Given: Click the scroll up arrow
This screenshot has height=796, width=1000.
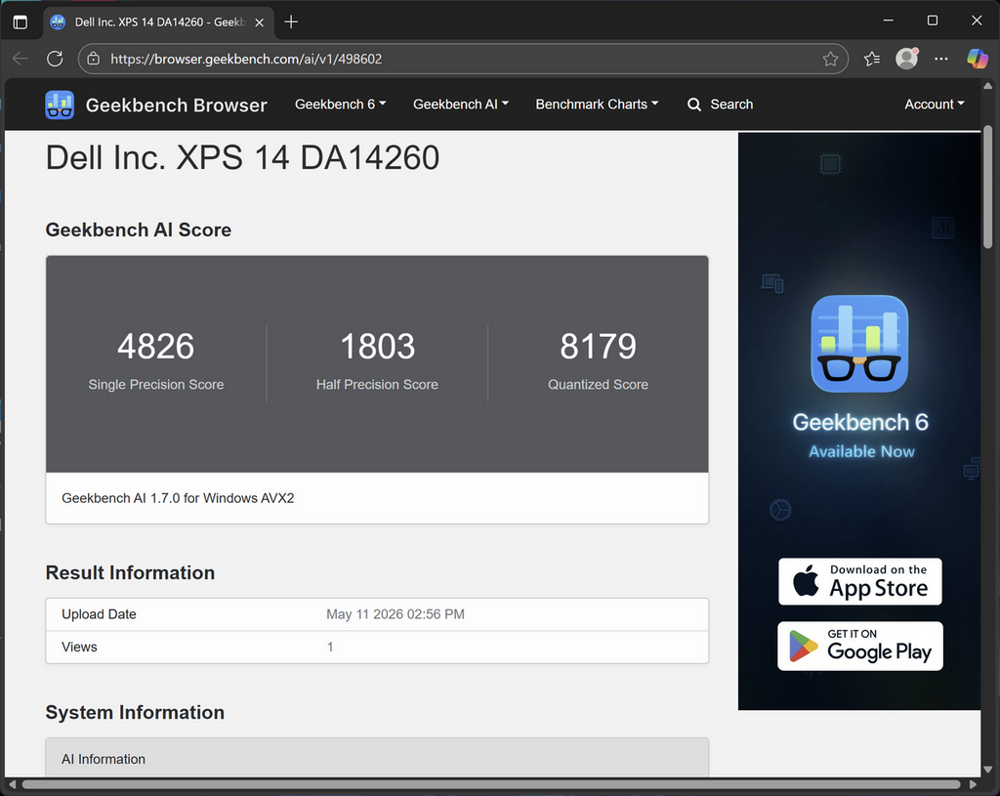Looking at the screenshot, I should pos(988,86).
